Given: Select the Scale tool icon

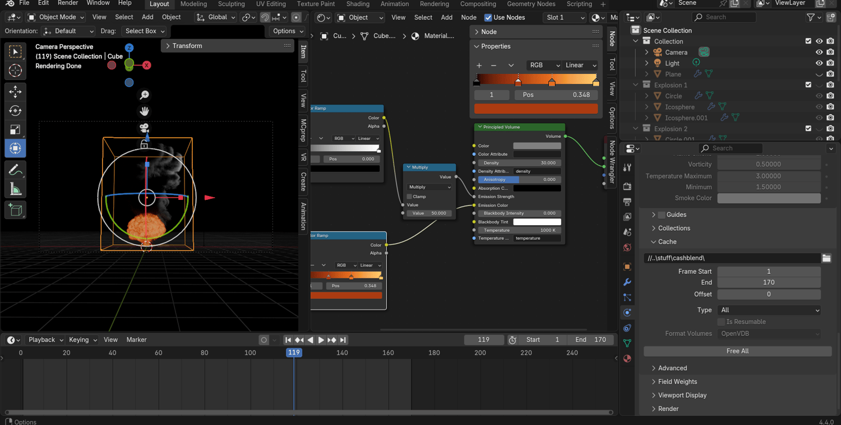Looking at the screenshot, I should tap(15, 130).
